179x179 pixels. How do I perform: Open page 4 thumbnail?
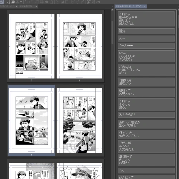click(79, 121)
